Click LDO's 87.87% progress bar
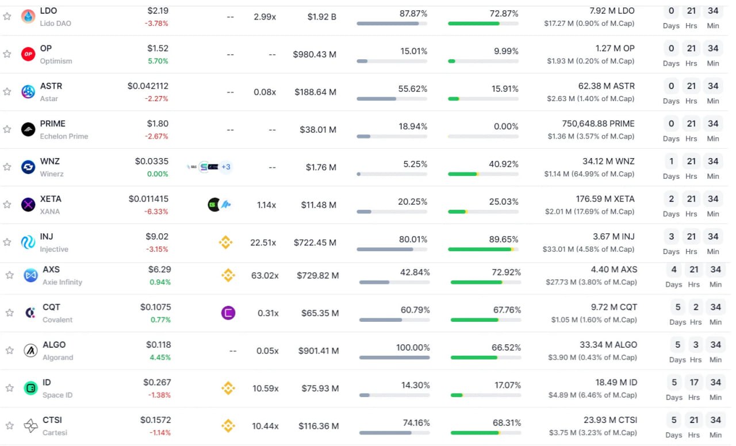Image resolution: width=736 pixels, height=446 pixels. pyautogui.click(x=392, y=24)
